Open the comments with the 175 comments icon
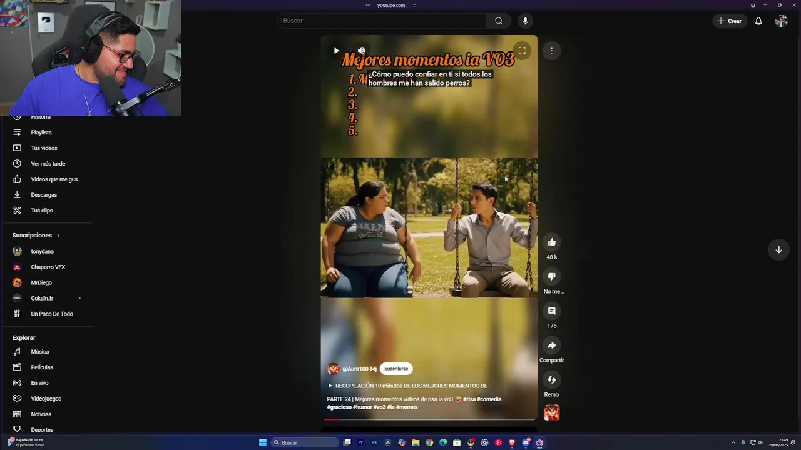 coord(551,311)
